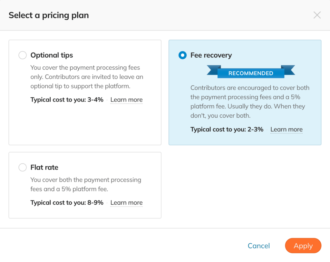Click the Typical cost 2-3% label
This screenshot has height=262, width=330.
point(227,130)
